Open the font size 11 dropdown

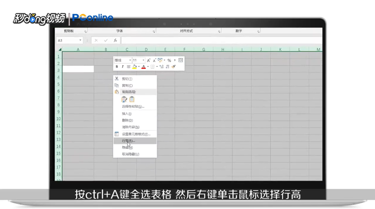[143, 60]
